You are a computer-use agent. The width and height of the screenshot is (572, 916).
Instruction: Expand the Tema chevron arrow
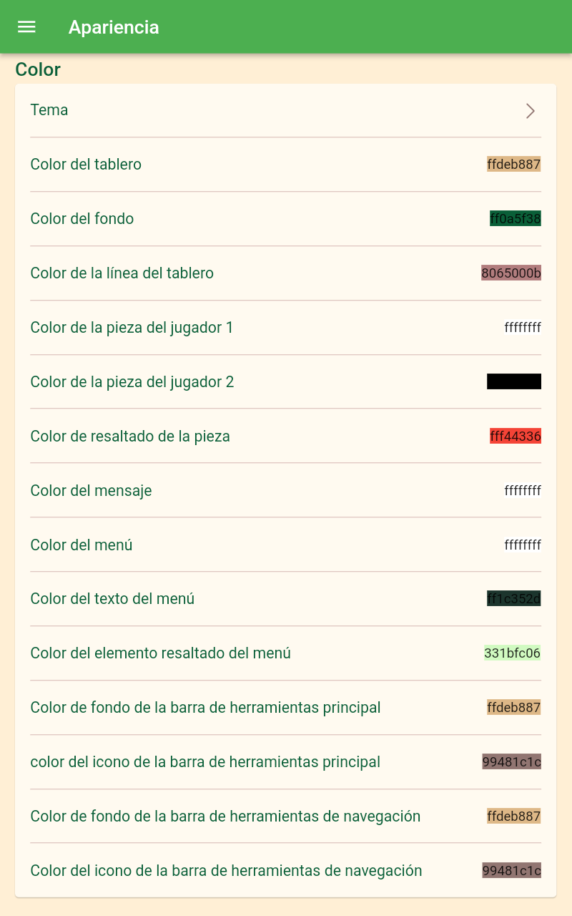pyautogui.click(x=530, y=111)
